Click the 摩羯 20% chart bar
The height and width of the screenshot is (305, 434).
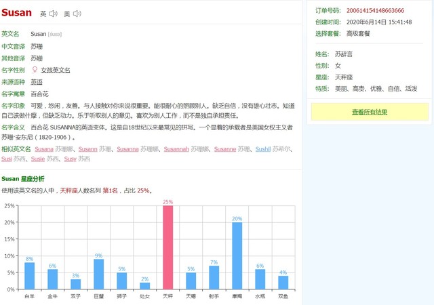(x=237, y=256)
